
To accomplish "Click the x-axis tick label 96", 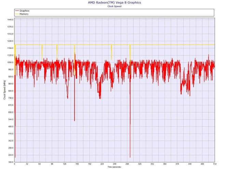I will [x=52, y=164].
